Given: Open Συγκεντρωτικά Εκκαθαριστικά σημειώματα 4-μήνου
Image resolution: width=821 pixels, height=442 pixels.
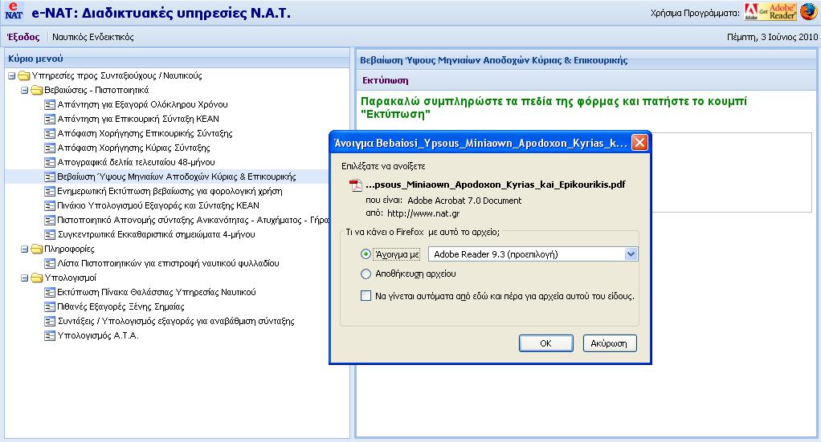Looking at the screenshot, I should click(x=156, y=235).
